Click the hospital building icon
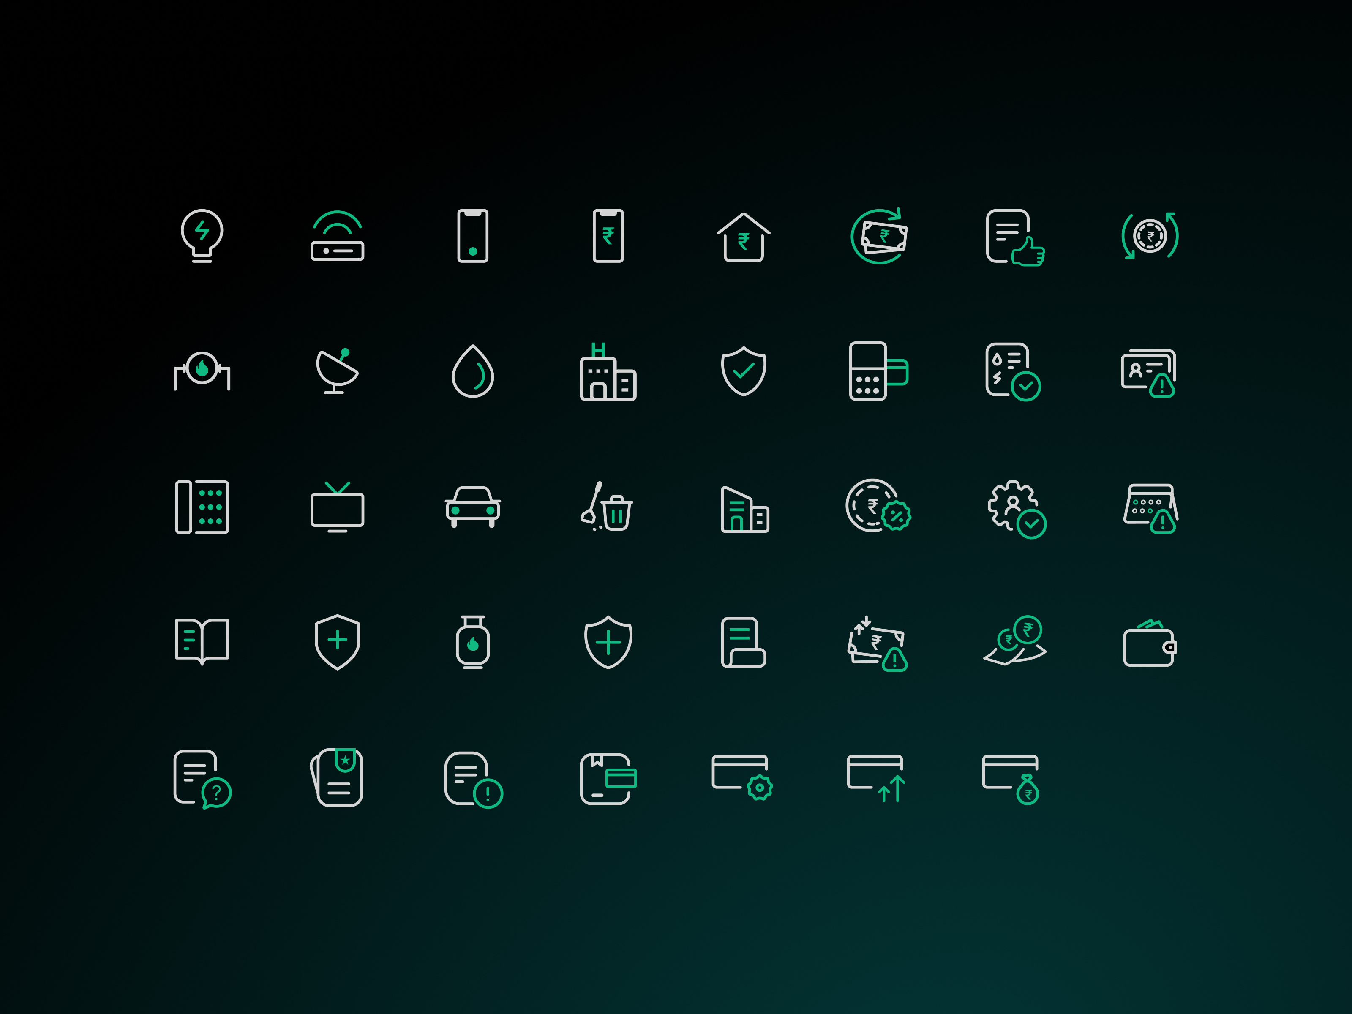 608,372
